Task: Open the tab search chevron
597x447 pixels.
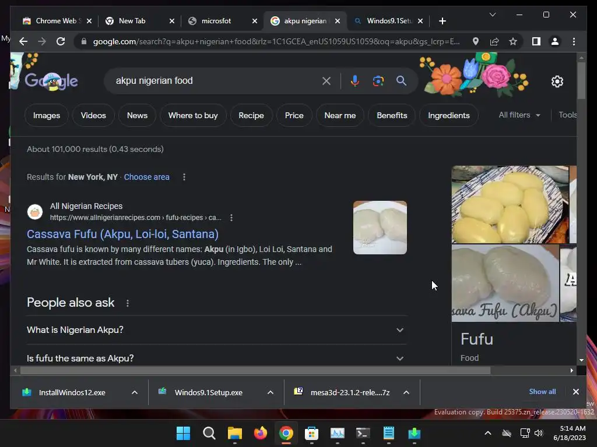Action: 492,15
